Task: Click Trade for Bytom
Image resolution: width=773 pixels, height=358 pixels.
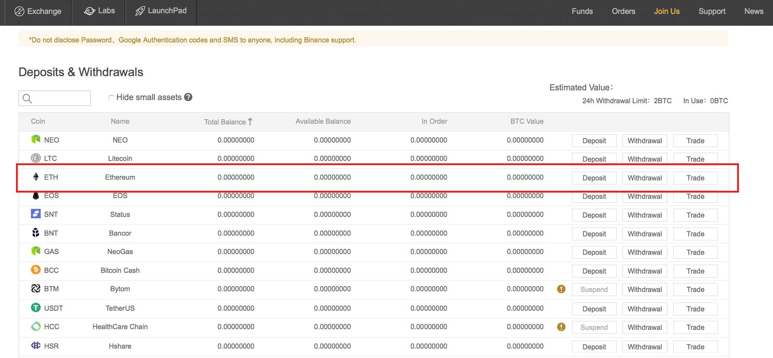Action: (695, 290)
